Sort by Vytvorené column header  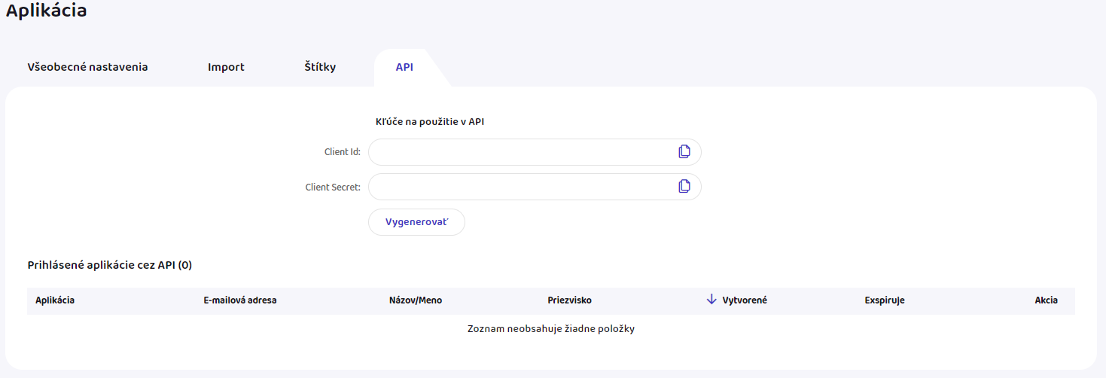pyautogui.click(x=745, y=300)
